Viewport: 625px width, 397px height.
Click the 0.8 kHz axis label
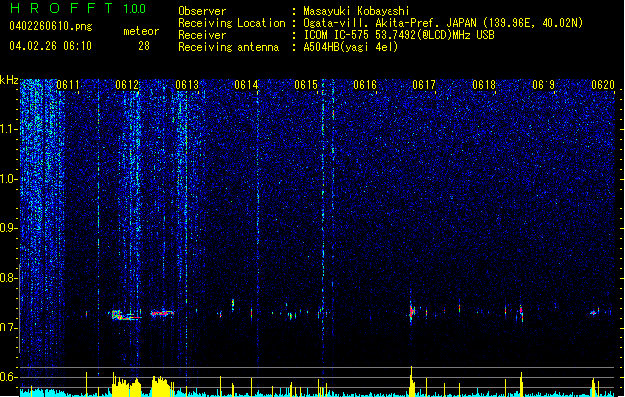pyautogui.click(x=8, y=278)
